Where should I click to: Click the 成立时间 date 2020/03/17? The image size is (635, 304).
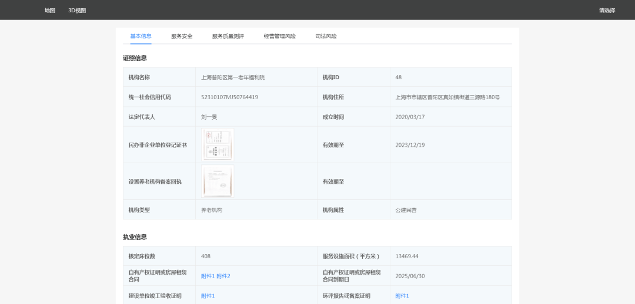click(410, 117)
